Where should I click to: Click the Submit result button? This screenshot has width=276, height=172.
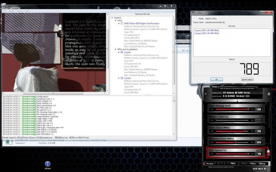[x=247, y=79]
